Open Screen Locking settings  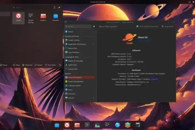coord(80,40)
